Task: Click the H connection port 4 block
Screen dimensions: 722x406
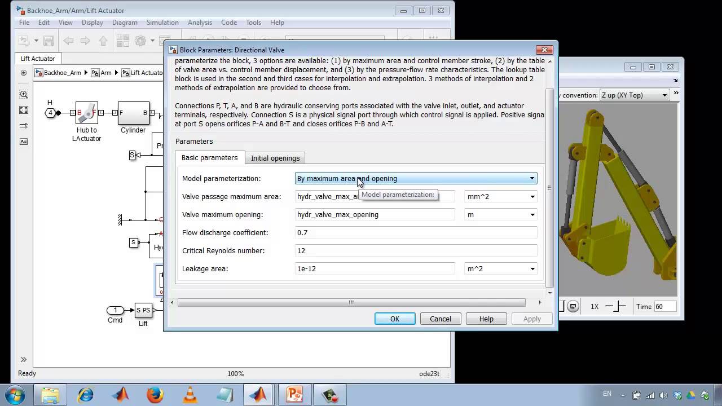Action: tap(51, 113)
